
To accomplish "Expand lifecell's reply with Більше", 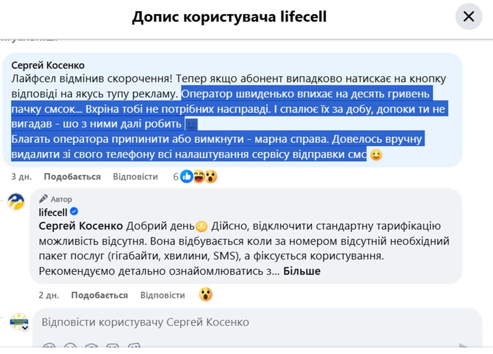I will click(302, 271).
